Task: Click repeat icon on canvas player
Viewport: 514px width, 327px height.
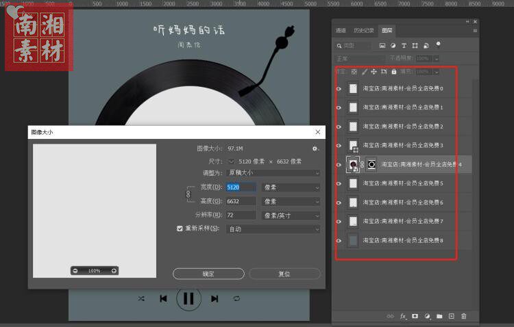Action: [236, 298]
